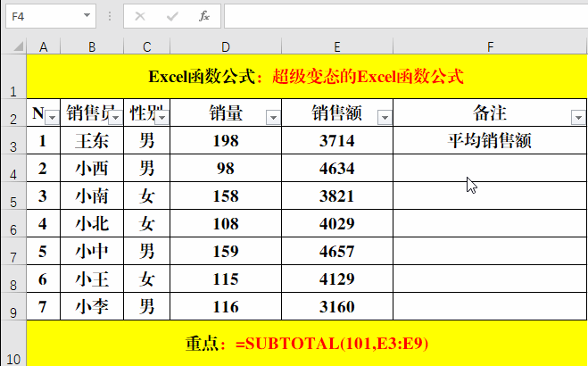Select the cell with name 小北

92,223
